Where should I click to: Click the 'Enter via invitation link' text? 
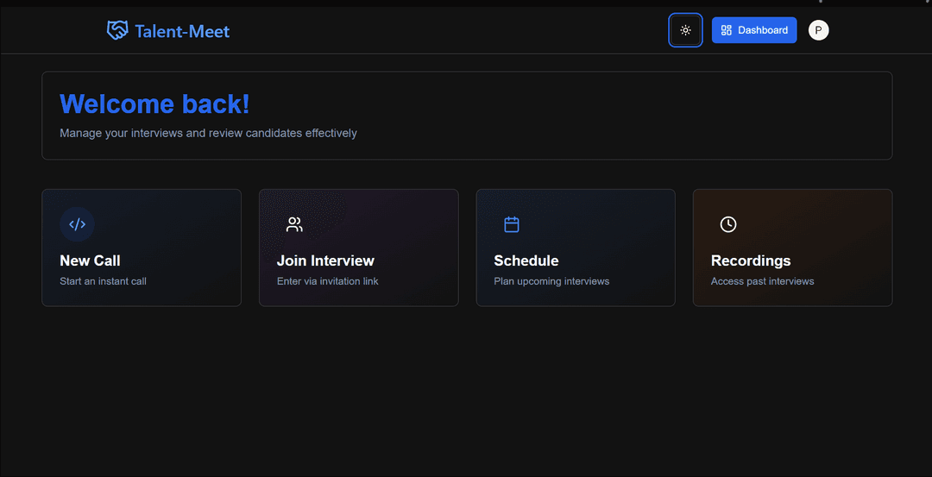327,281
